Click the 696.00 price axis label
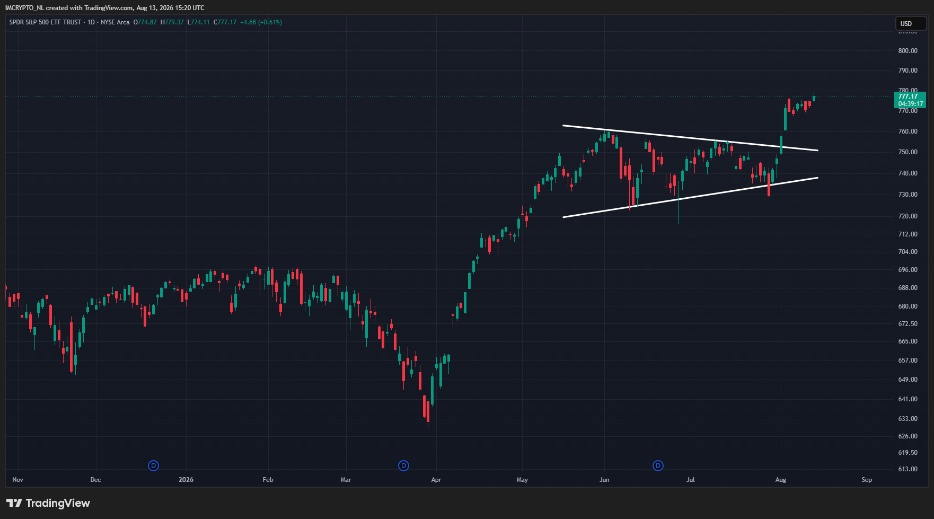Screen dimensions: 934x519 point(908,270)
